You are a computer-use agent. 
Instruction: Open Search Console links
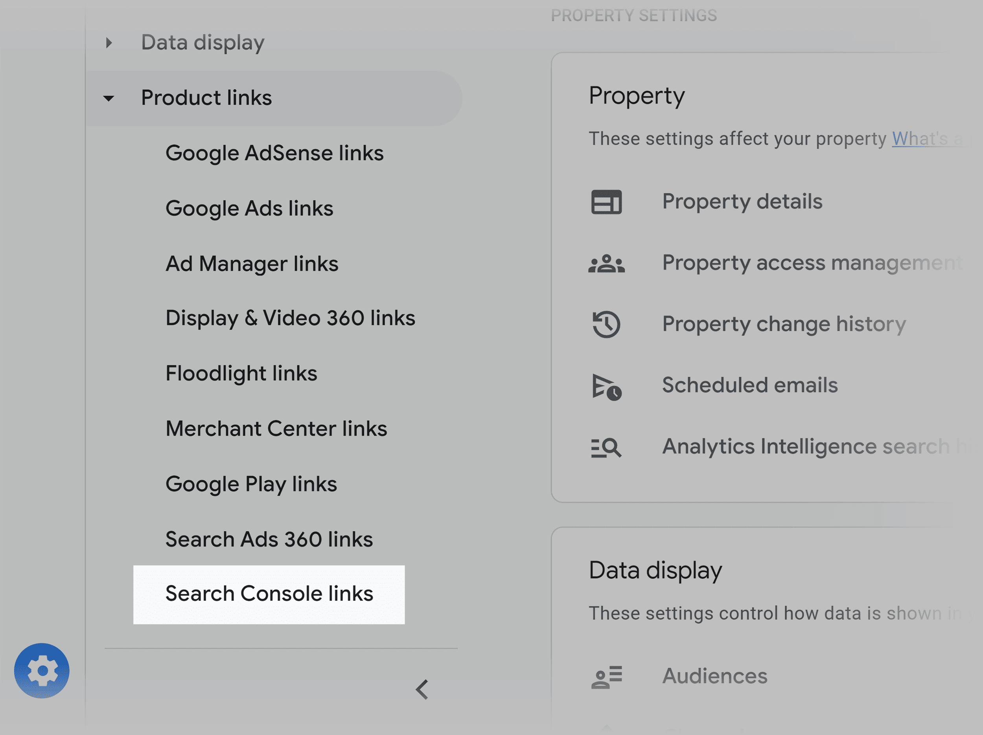(x=269, y=595)
